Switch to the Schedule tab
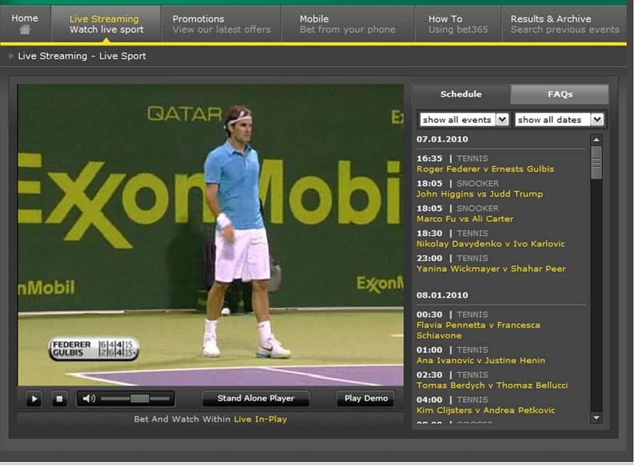This screenshot has width=634, height=465. [461, 94]
